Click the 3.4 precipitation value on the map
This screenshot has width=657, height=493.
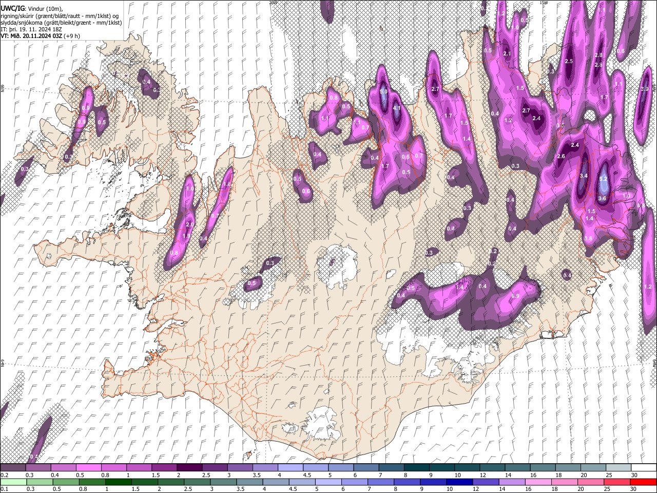(x=583, y=176)
